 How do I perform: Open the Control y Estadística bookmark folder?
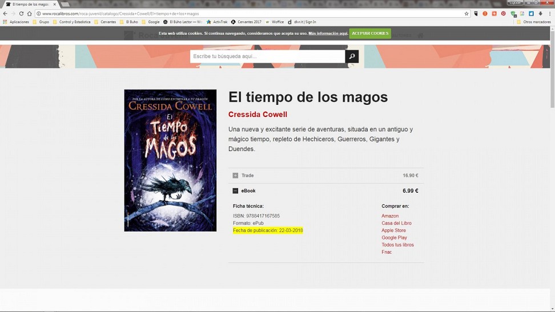coord(71,22)
